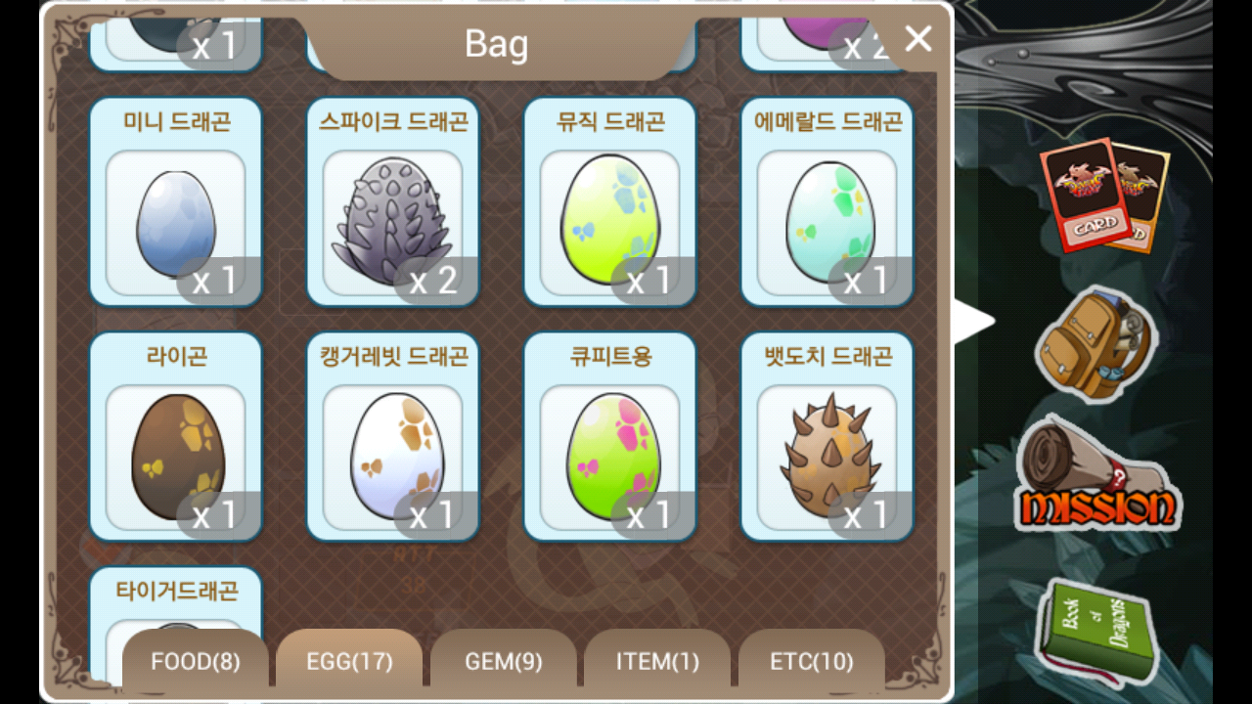Switch to the FOOD(8) tab
This screenshot has height=704, width=1252.
tap(196, 662)
